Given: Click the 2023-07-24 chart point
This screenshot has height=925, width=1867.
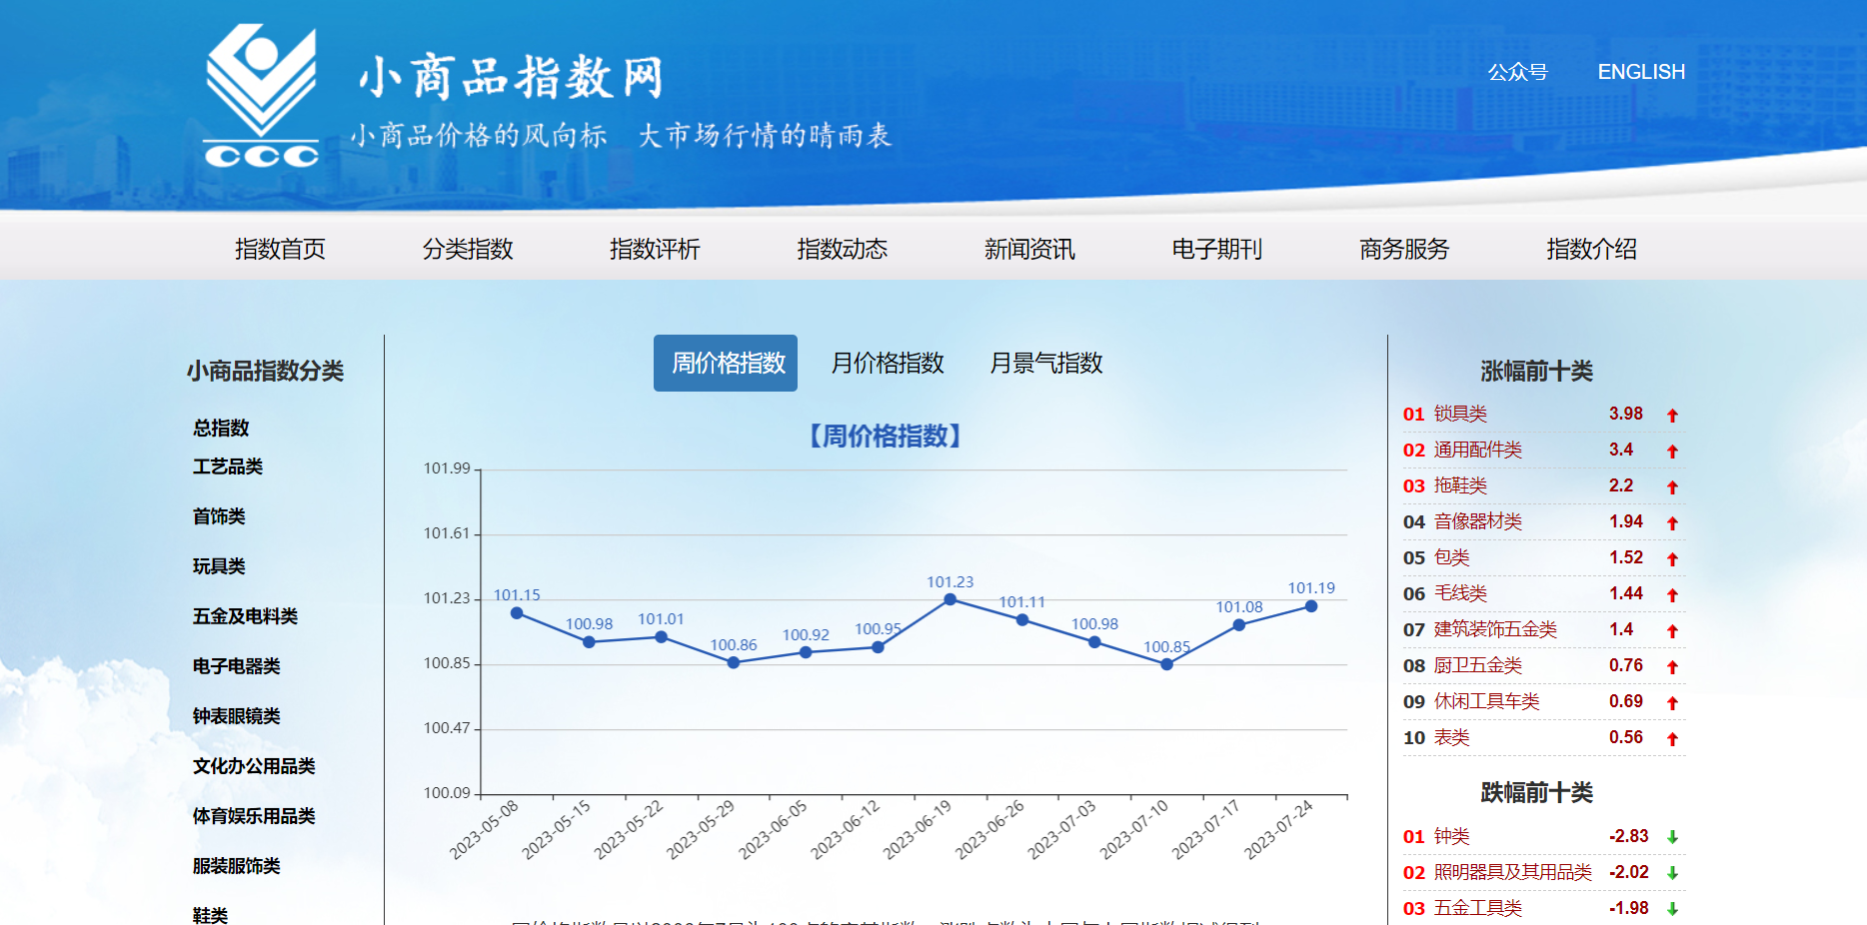Looking at the screenshot, I should coord(1310,605).
